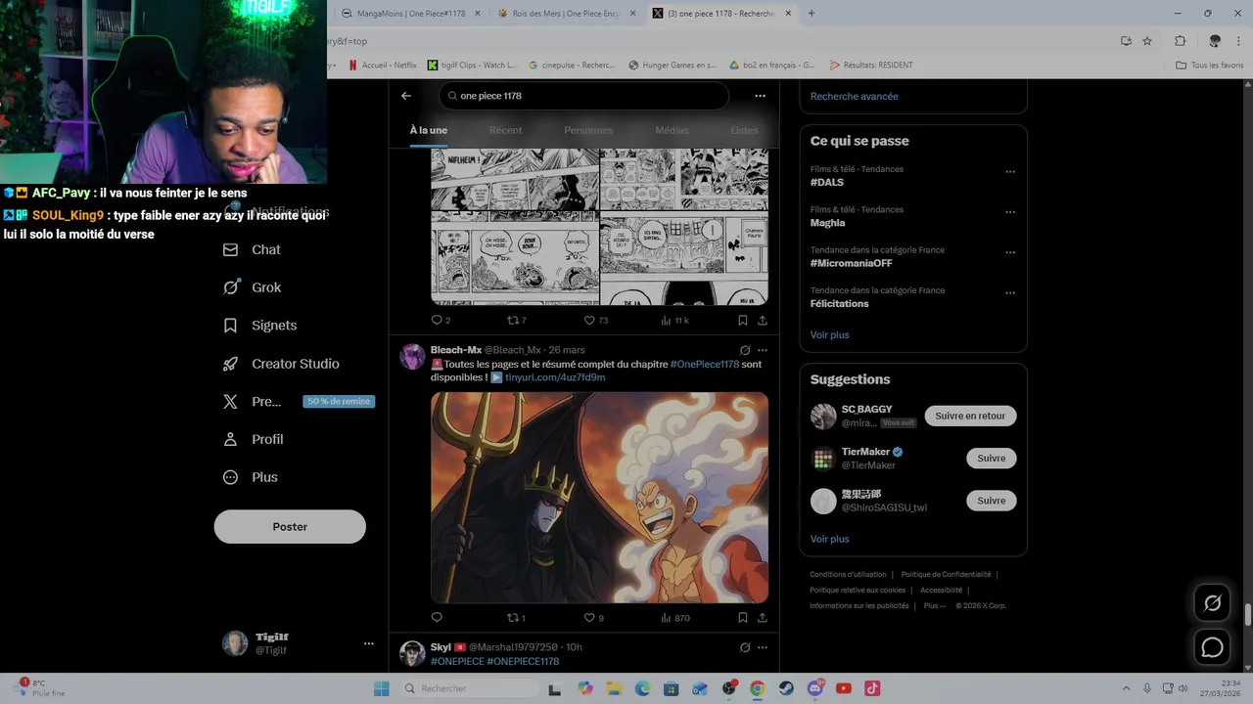The image size is (1253, 704).
Task: Open Tous les favoris folder
Action: click(1209, 66)
